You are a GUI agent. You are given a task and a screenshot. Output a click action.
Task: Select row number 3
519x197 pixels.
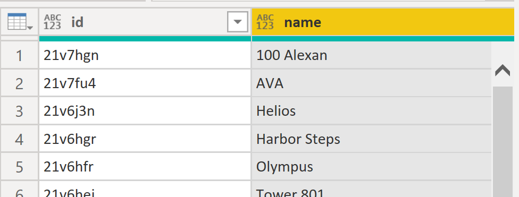pos(19,111)
